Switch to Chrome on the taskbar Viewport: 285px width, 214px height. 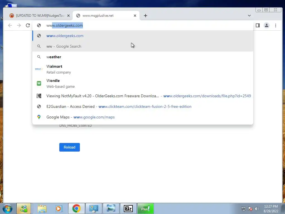[77, 208]
